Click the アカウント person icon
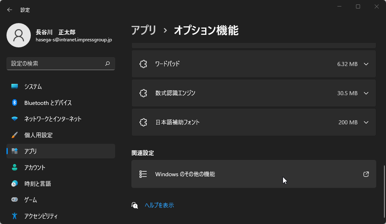Screen dimensions: 386x224 point(15,167)
